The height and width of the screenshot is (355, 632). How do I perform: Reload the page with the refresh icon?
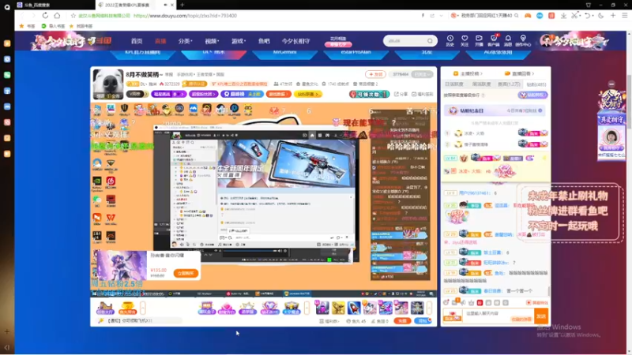point(45,15)
